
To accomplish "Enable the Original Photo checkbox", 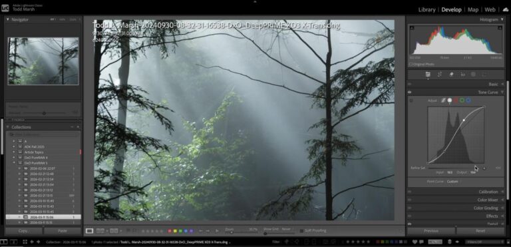I will click(411, 64).
